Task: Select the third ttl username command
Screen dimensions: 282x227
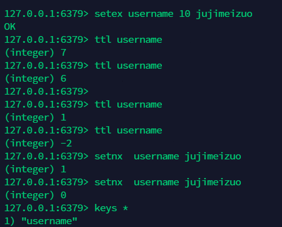Action: point(128,104)
